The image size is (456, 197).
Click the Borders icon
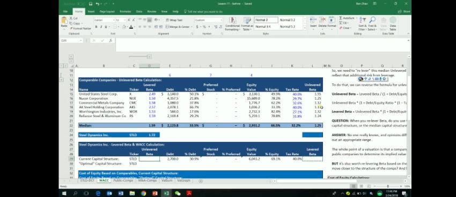(115, 27)
